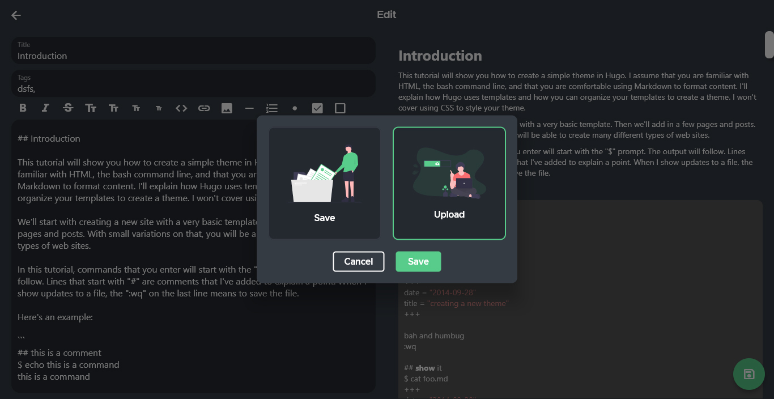Image resolution: width=774 pixels, height=399 pixels.
Task: Click the page scrollbar thumb
Action: [x=769, y=44]
